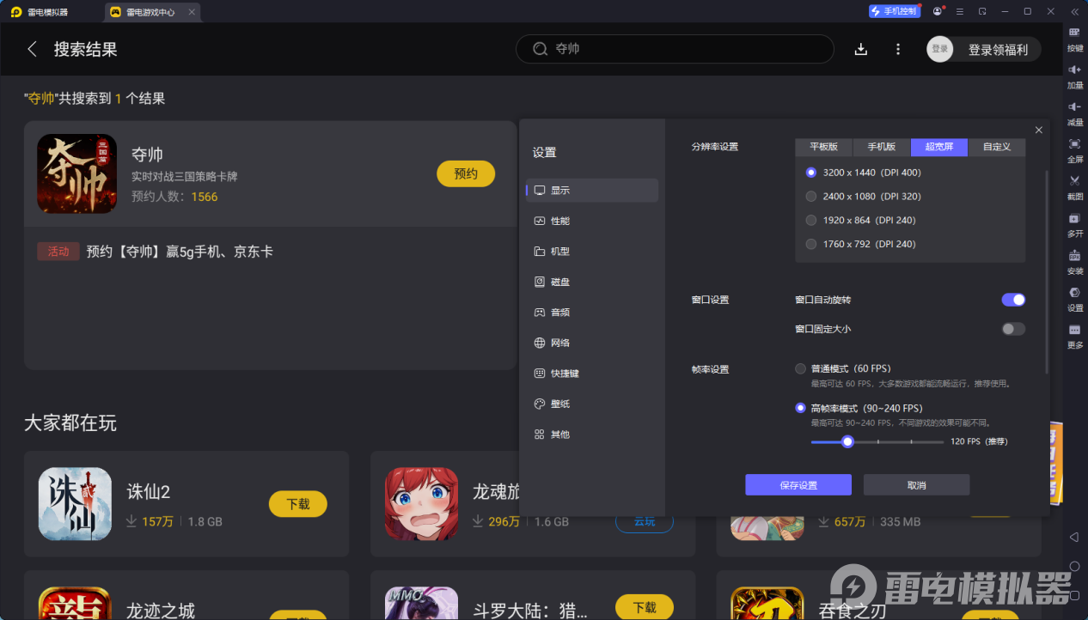Image resolution: width=1088 pixels, height=620 pixels.
Task: Click the download manager icon near the search bar
Action: coord(861,49)
